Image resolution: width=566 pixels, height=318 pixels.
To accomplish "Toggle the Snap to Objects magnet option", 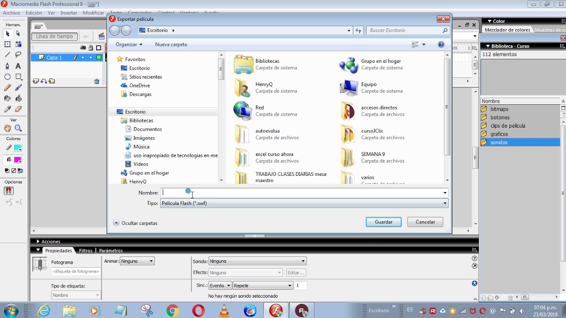I will [x=8, y=191].
